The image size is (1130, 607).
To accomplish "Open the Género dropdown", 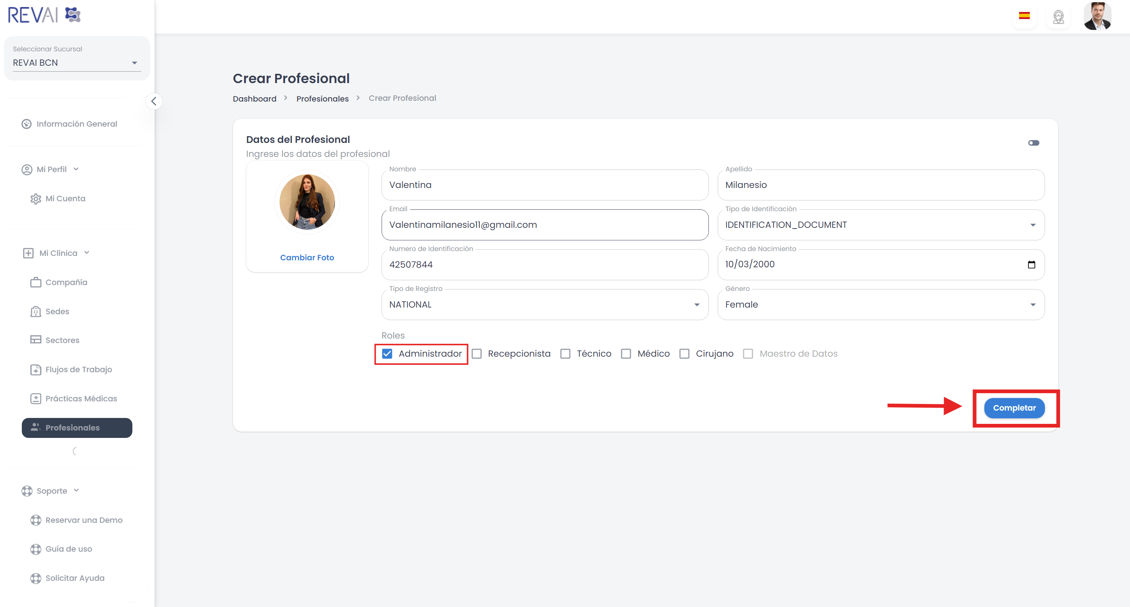I will pyautogui.click(x=880, y=304).
